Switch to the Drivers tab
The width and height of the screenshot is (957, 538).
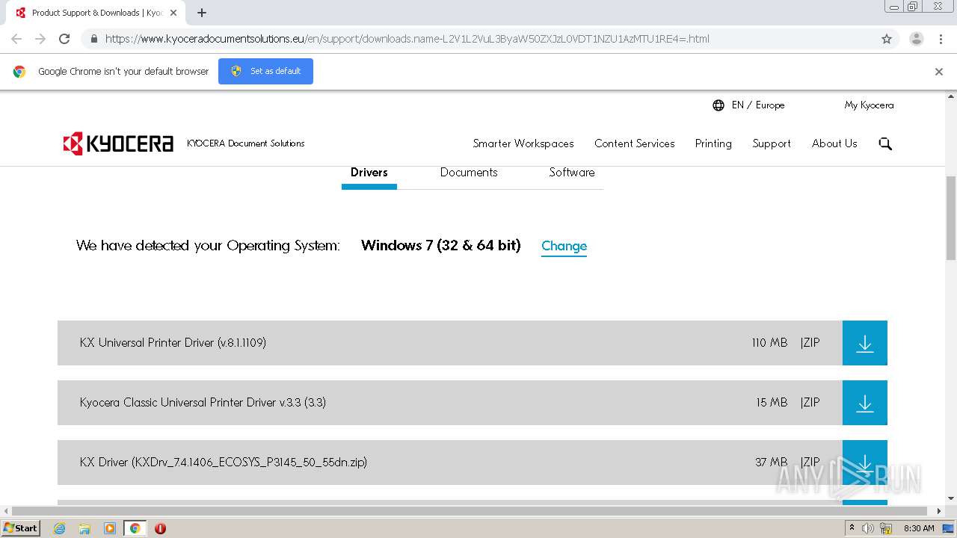[369, 173]
